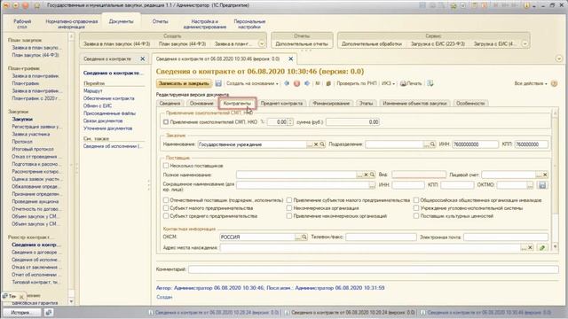The height and width of the screenshot is (319, 568).
Task: Open Подразделение value with magnifier icon
Action: tap(432, 144)
